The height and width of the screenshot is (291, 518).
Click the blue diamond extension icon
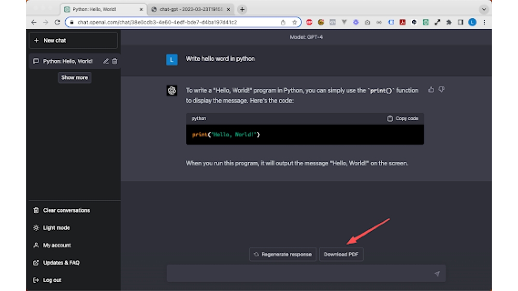click(356, 22)
